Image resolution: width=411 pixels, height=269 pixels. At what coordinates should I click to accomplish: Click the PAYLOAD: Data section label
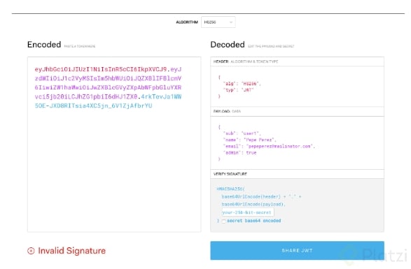pos(227,111)
